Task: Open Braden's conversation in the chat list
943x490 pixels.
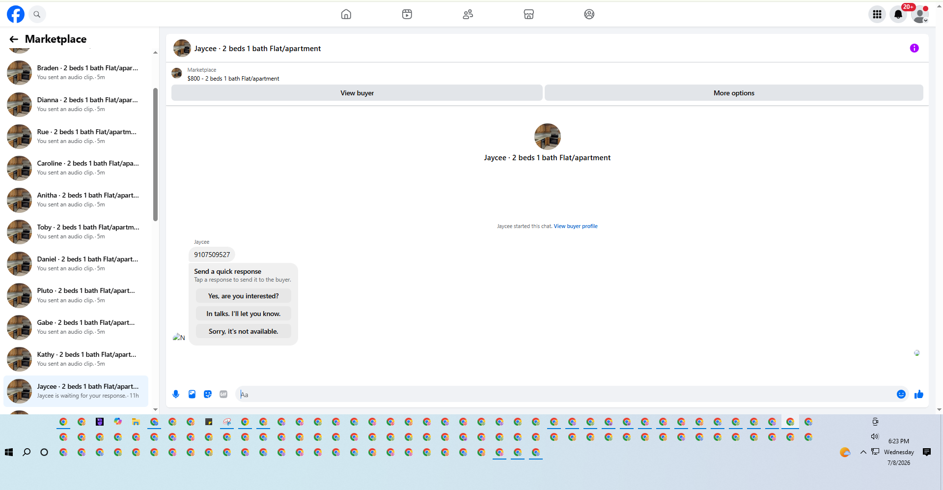Action: pyautogui.click(x=76, y=73)
